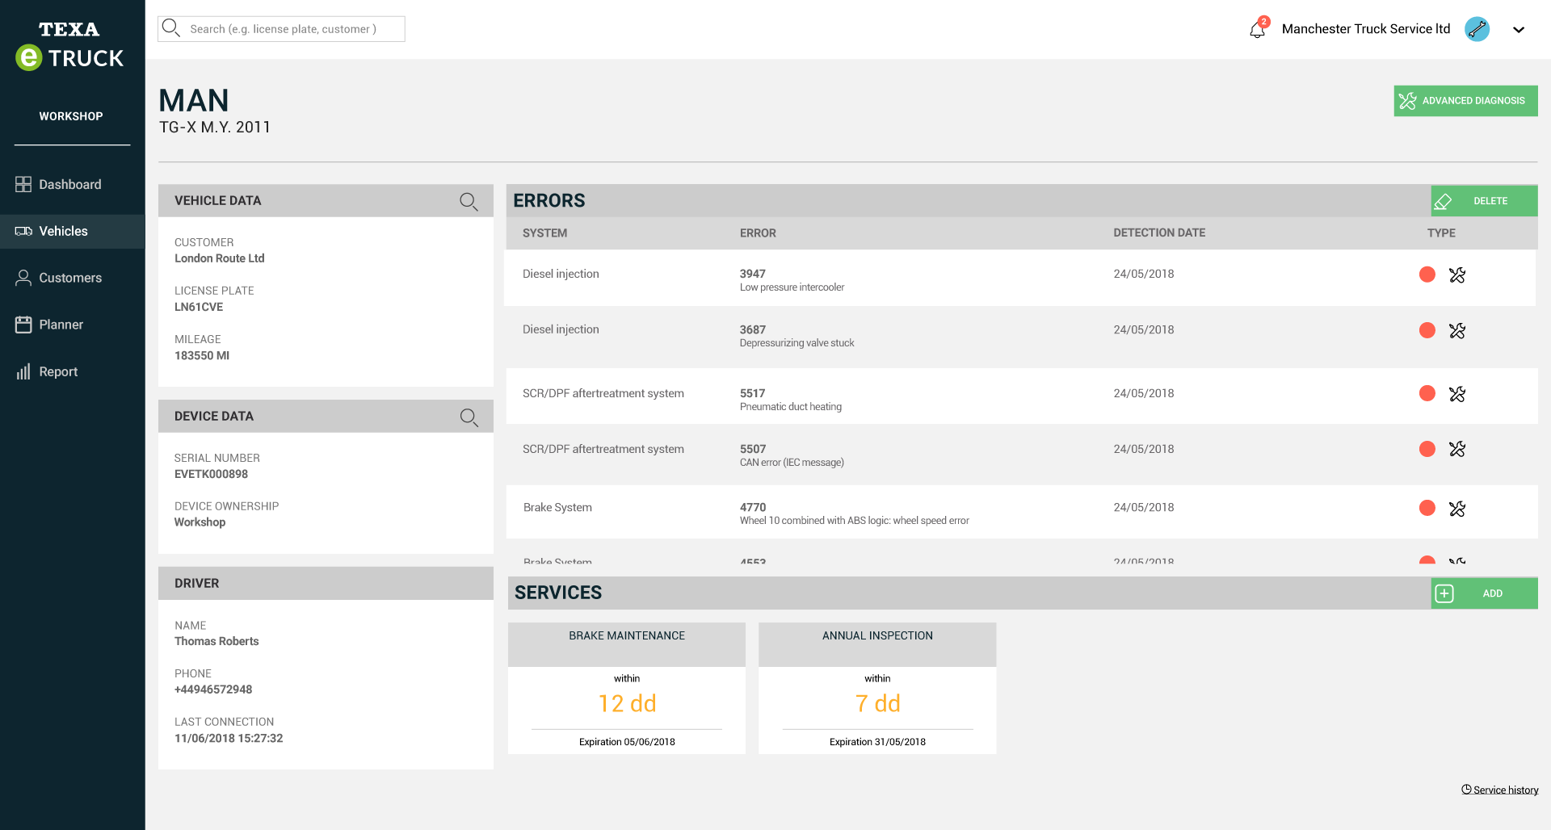Click the 'Expiration 31/05/2018' text
Image resolution: width=1551 pixels, height=830 pixels.
coord(877,742)
